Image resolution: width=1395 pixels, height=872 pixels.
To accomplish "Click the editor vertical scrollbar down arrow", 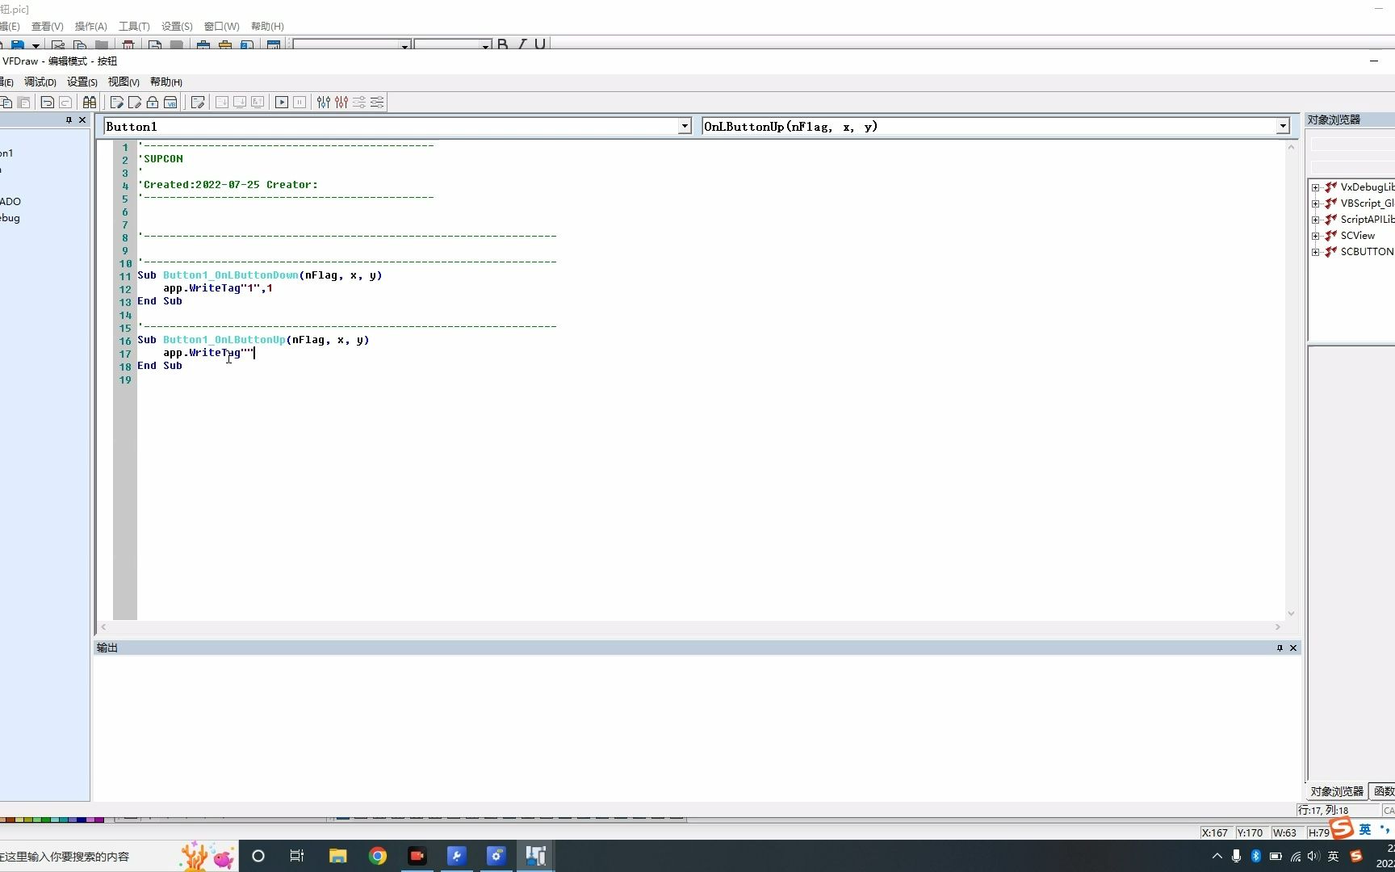I will (1291, 614).
